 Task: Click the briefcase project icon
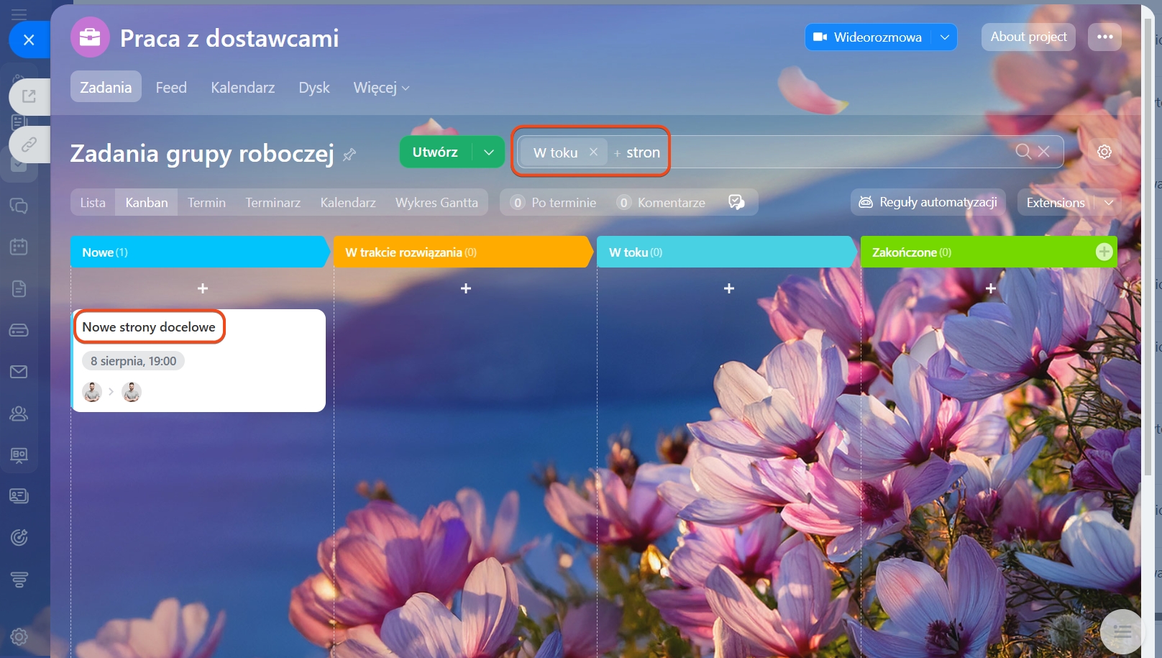[x=90, y=37]
